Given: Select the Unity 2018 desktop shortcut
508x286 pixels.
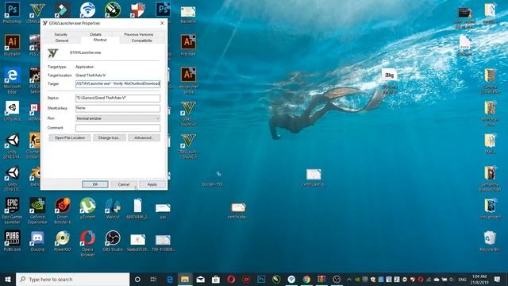Looking at the screenshot, I should pos(13,146).
